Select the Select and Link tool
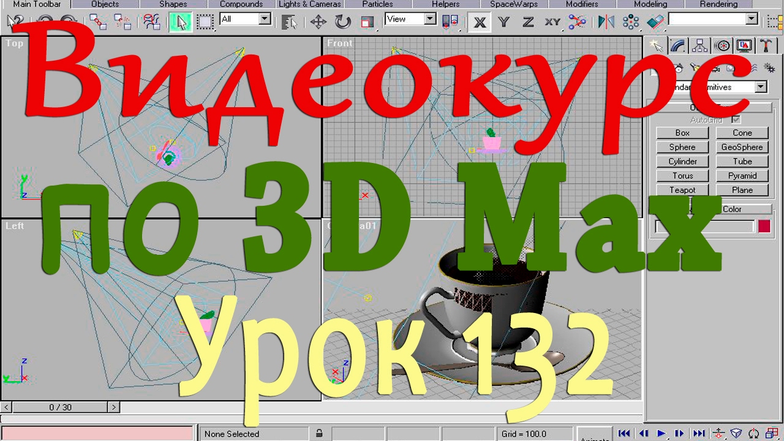This screenshot has width=784, height=441. tap(97, 22)
